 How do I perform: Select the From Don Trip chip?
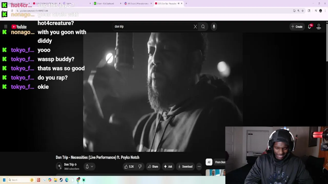click(220, 162)
